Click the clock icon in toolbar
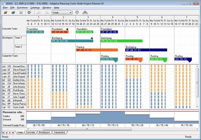The width and height of the screenshot is (201, 140). (77, 12)
